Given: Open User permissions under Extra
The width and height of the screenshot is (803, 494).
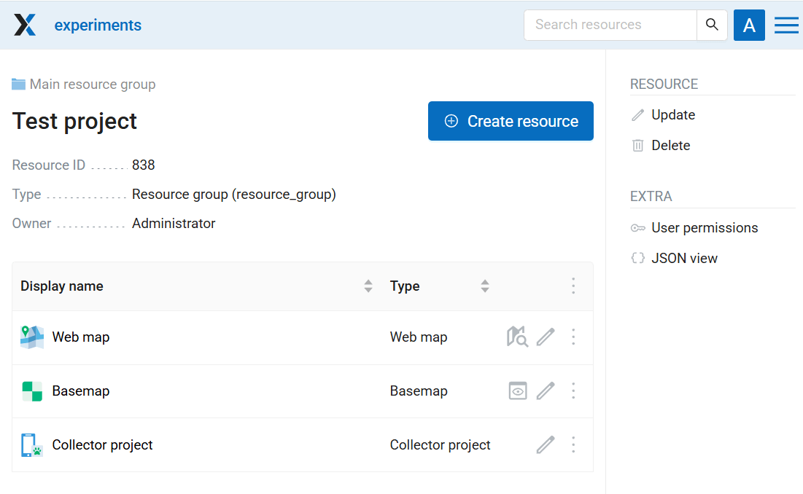Looking at the screenshot, I should (704, 228).
